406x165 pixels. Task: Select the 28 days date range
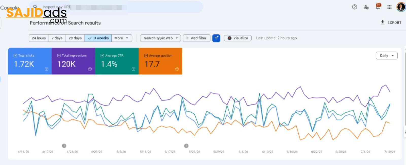click(x=75, y=38)
